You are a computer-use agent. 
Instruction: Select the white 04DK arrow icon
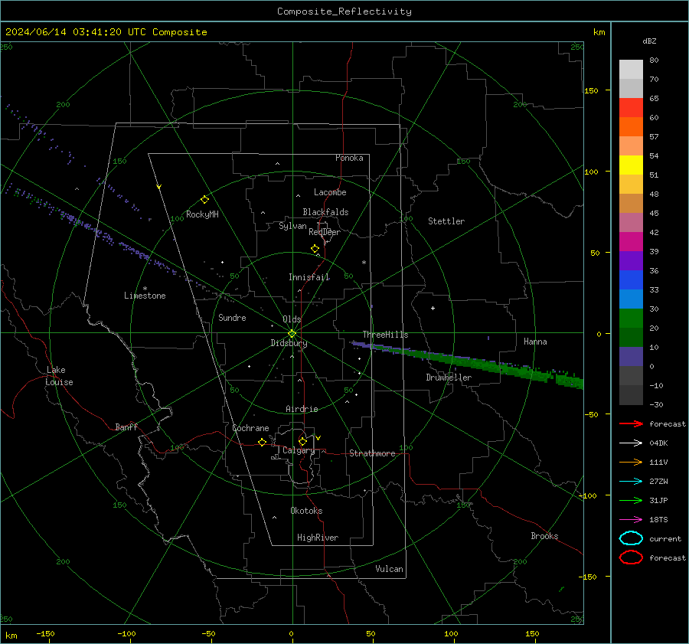coord(631,443)
